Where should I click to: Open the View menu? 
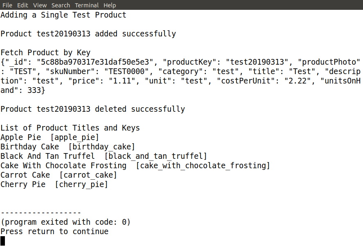click(x=40, y=5)
